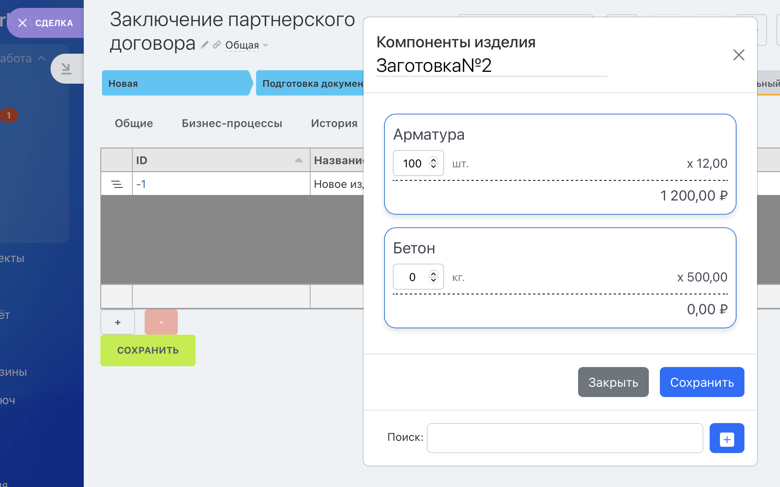Switch to the Бизнес-процессы tab
Screen dimensions: 780x487
(232, 123)
